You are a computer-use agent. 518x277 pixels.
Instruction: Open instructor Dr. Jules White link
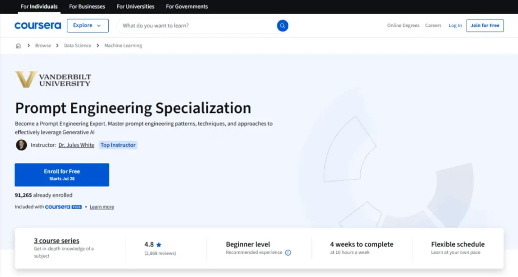[76, 145]
